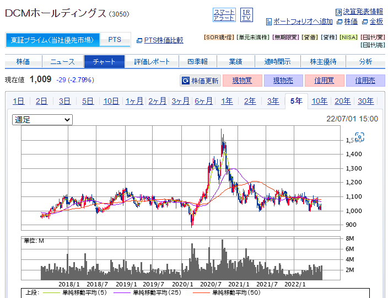Click the popup icon beside PTS株価比較

tap(139, 40)
